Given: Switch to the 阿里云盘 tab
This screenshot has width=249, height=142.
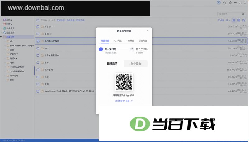Looking at the screenshot, I should (105, 41).
